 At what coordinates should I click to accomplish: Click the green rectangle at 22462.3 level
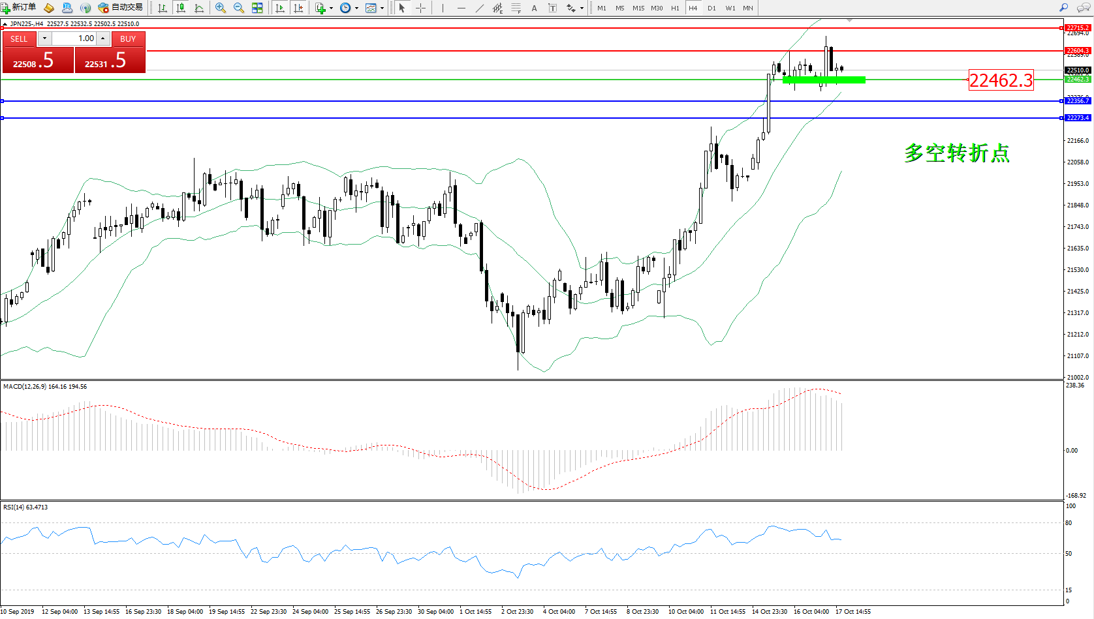tap(824, 80)
